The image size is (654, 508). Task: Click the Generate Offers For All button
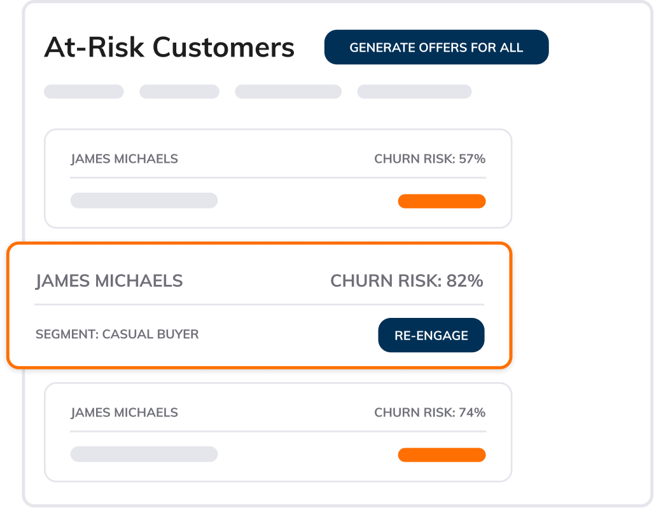436,48
